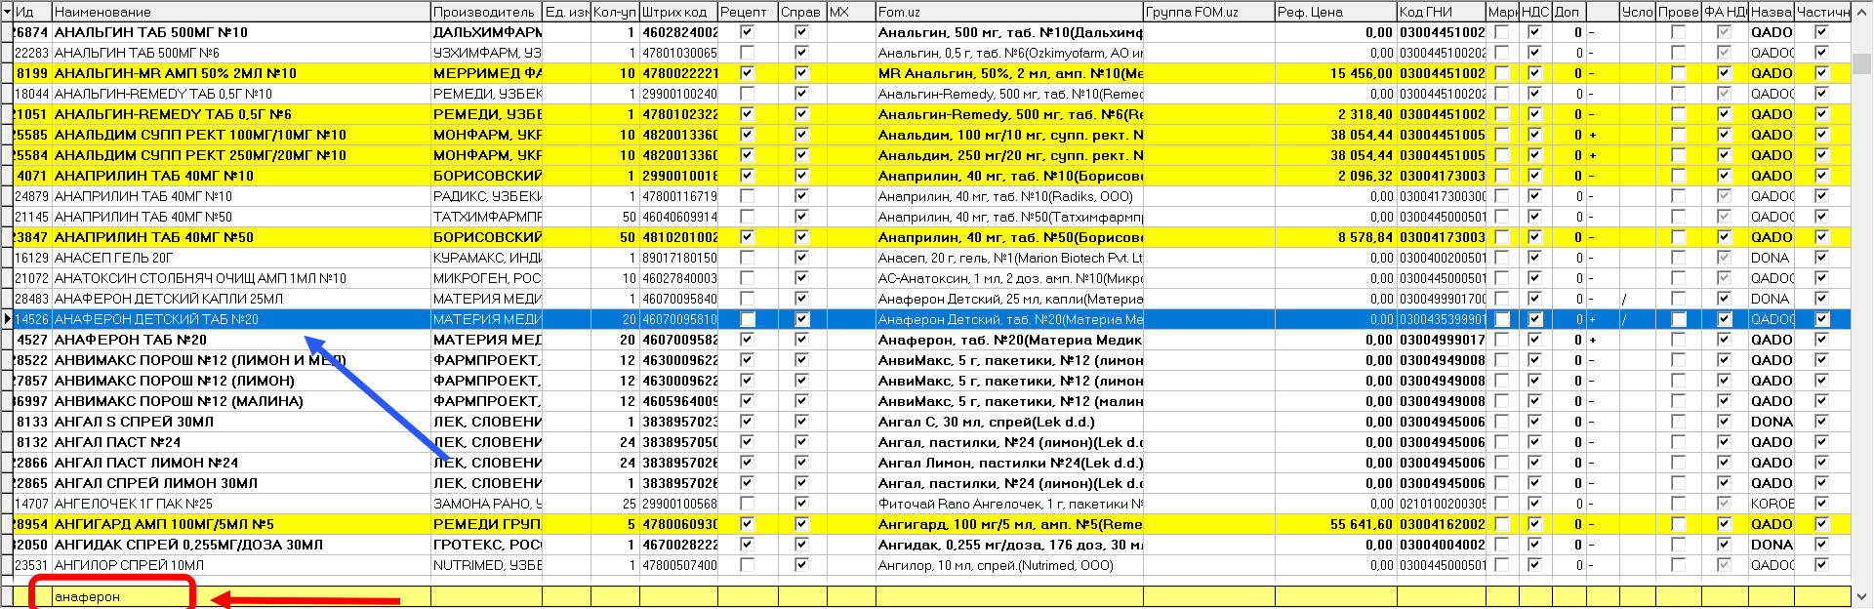Toggle Рецепт checkbox for АНАФЕРОН ДЕТСКИЙ ТАБ №20
The height and width of the screenshot is (609, 1874).
pyautogui.click(x=748, y=319)
